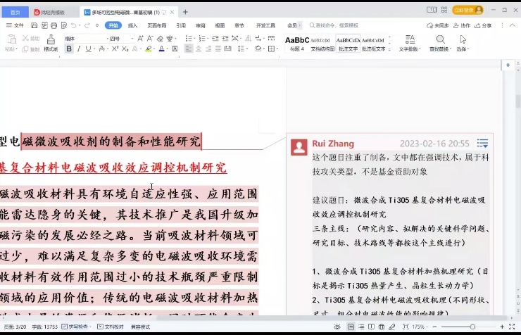The width and height of the screenshot is (521, 335).
Task: Select center alignment icon
Action: 199,49
